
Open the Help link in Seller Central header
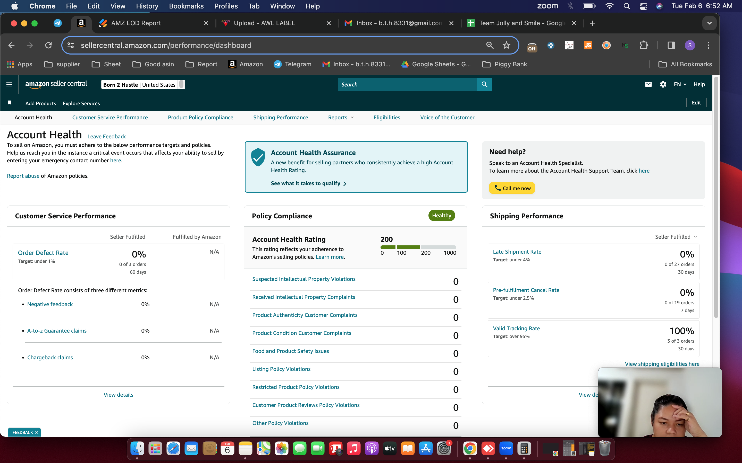[x=699, y=84]
